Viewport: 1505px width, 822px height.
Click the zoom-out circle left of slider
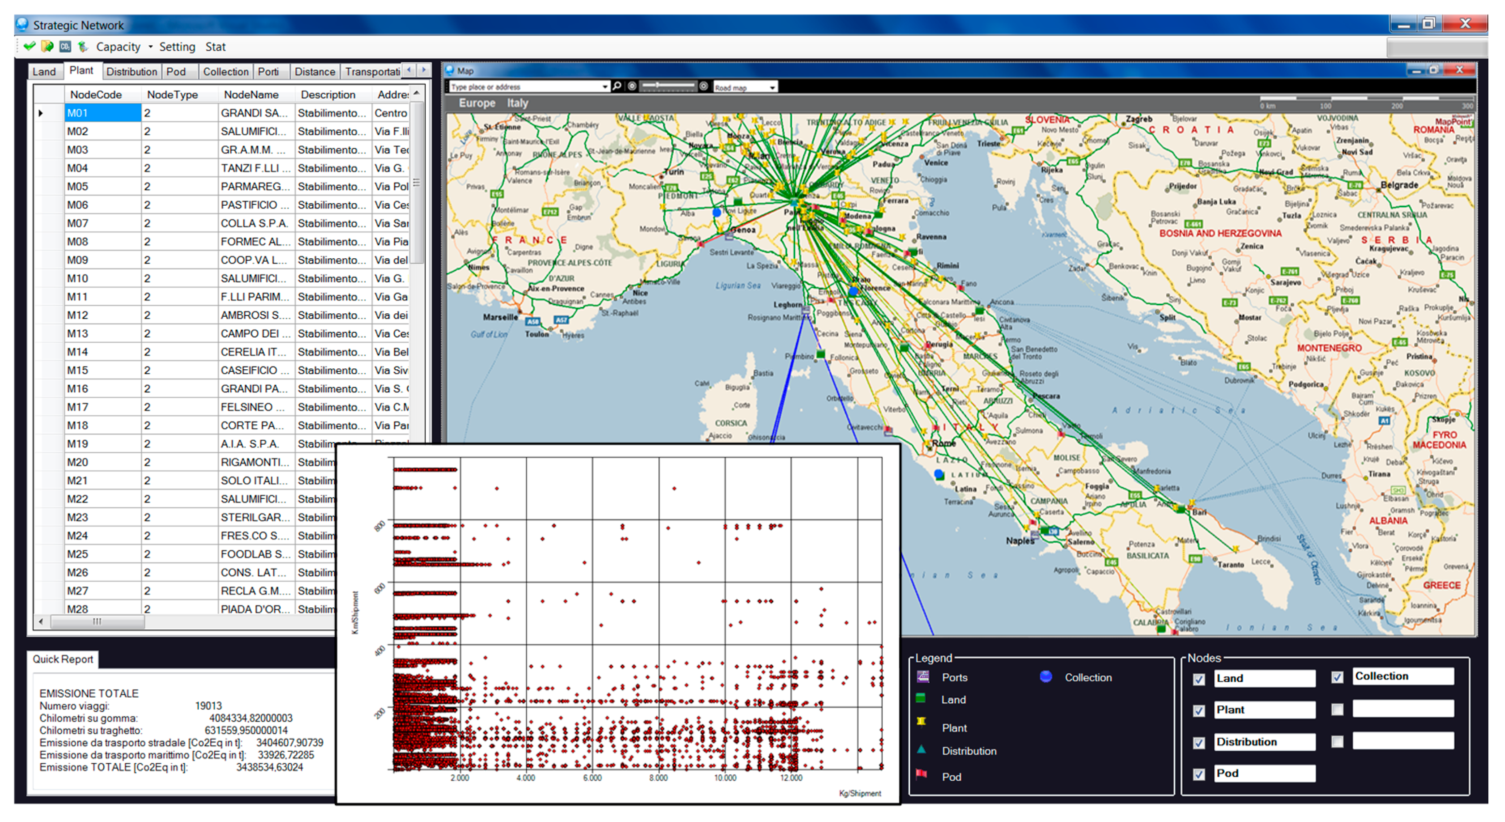pyautogui.click(x=632, y=86)
